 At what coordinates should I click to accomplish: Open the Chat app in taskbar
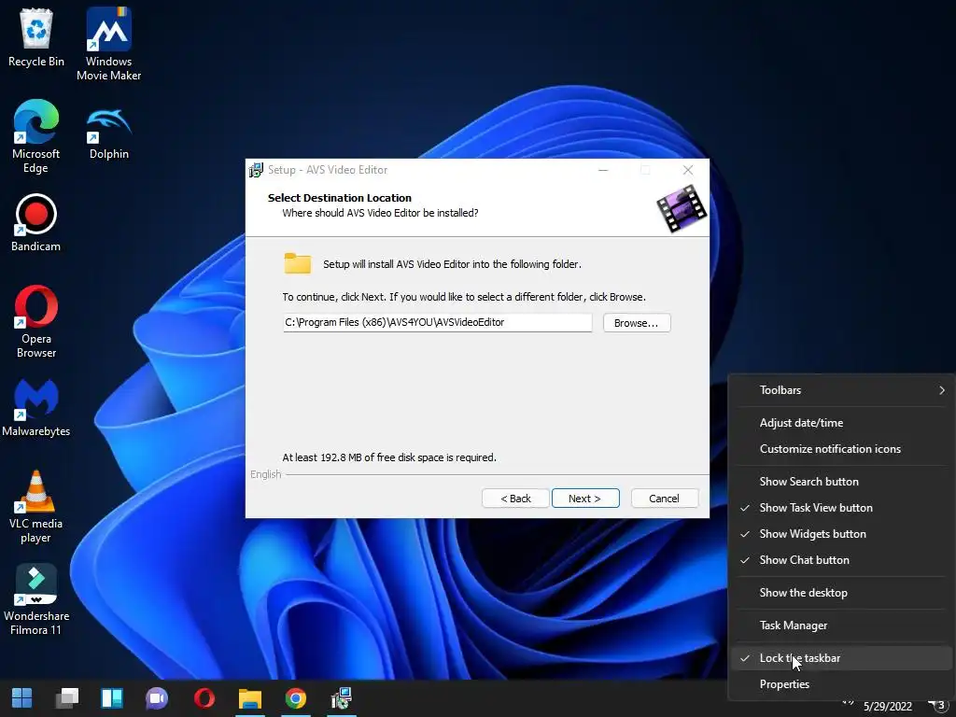[157, 698]
